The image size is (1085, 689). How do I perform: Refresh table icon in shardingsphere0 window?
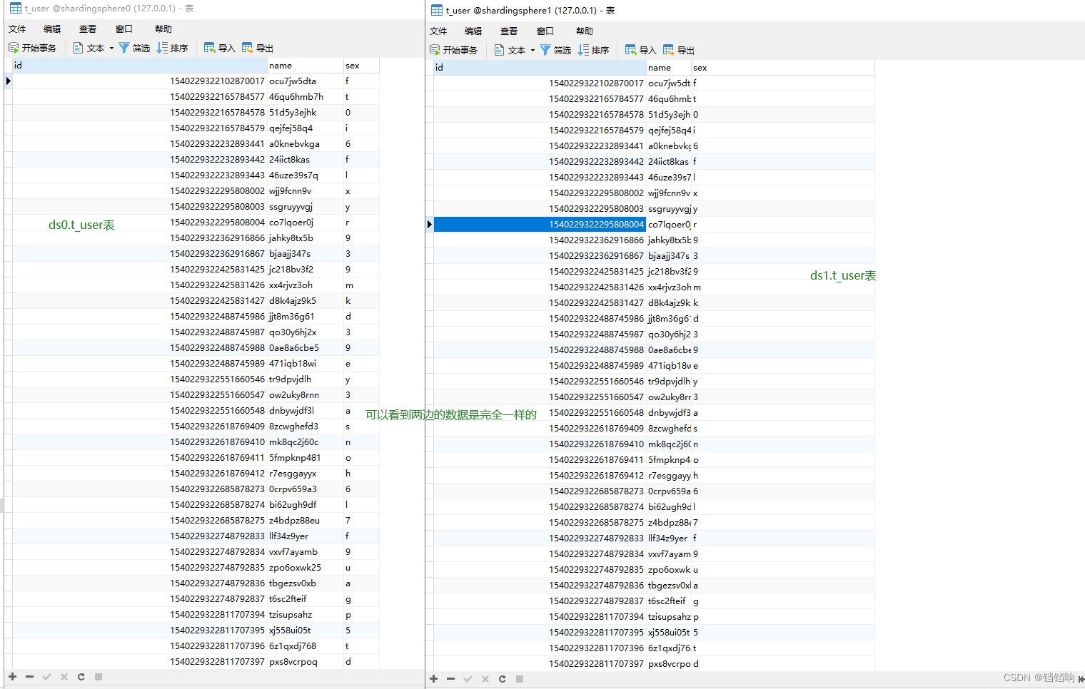81,677
